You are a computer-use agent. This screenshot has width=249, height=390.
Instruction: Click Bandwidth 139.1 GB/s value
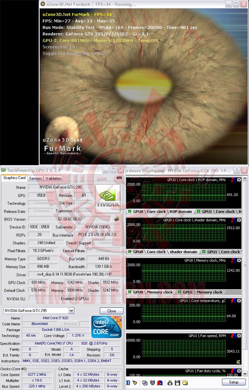point(104,266)
